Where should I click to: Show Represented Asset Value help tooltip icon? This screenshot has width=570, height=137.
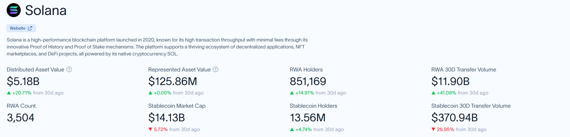(216, 69)
